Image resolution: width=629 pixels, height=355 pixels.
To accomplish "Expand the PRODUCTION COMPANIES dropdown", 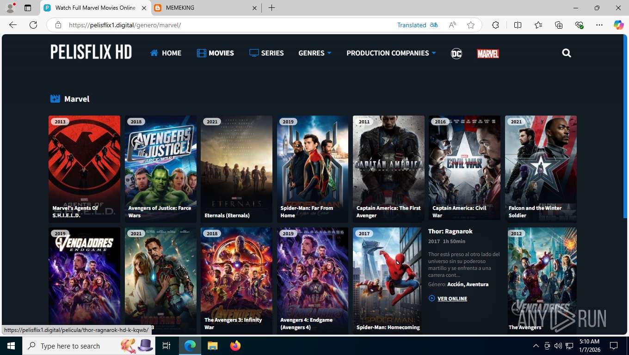I will tap(391, 53).
